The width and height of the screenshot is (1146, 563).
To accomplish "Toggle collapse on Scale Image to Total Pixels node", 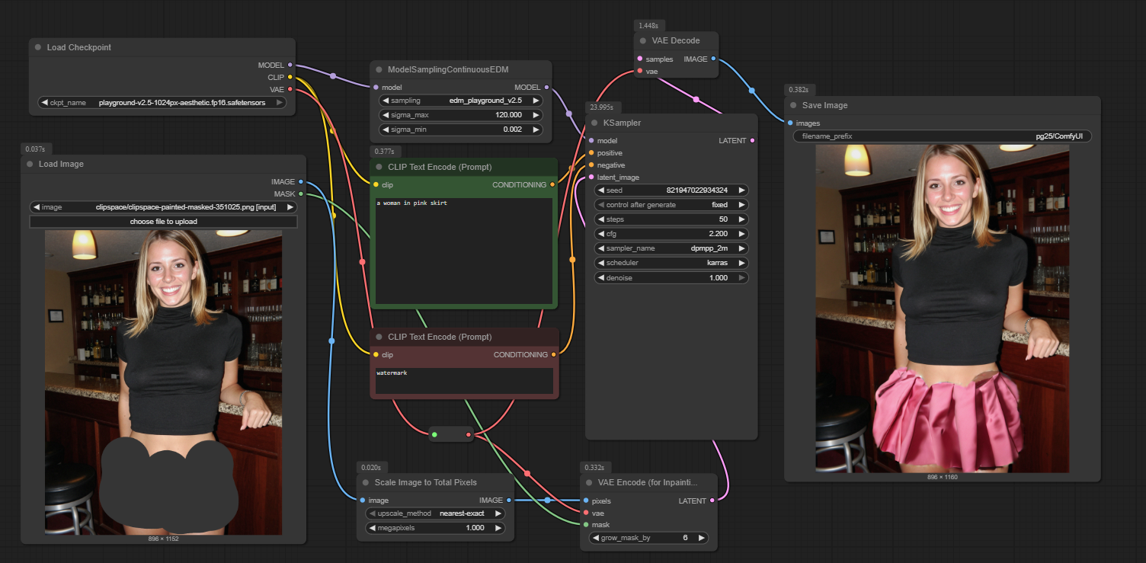I will [x=366, y=482].
